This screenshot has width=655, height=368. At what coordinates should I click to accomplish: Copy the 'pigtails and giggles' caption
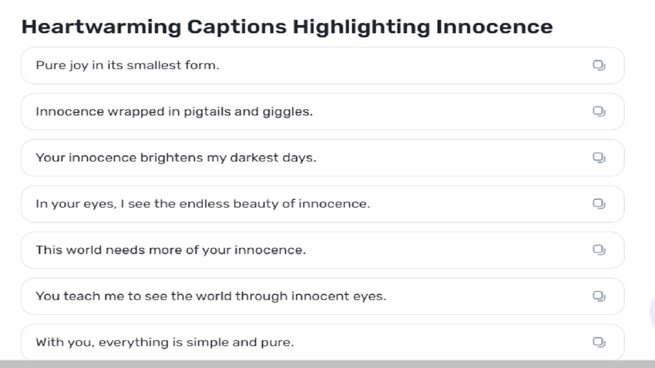599,111
